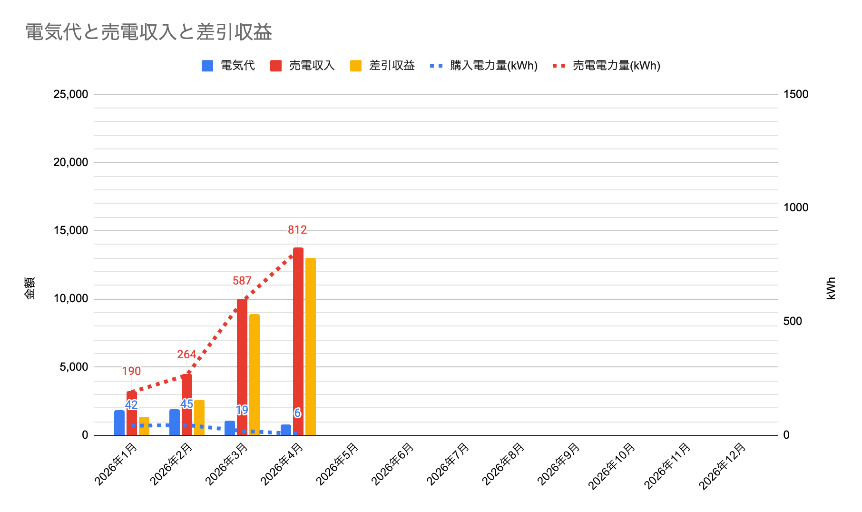862x512 pixels.
Task: Click the 10,000 left axis value
Action: (71, 298)
